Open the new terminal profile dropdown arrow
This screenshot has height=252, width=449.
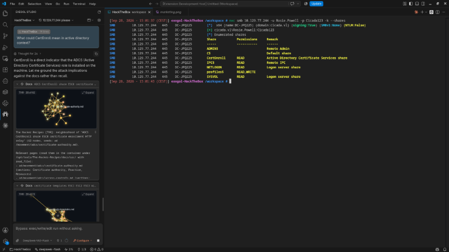coord(426,12)
